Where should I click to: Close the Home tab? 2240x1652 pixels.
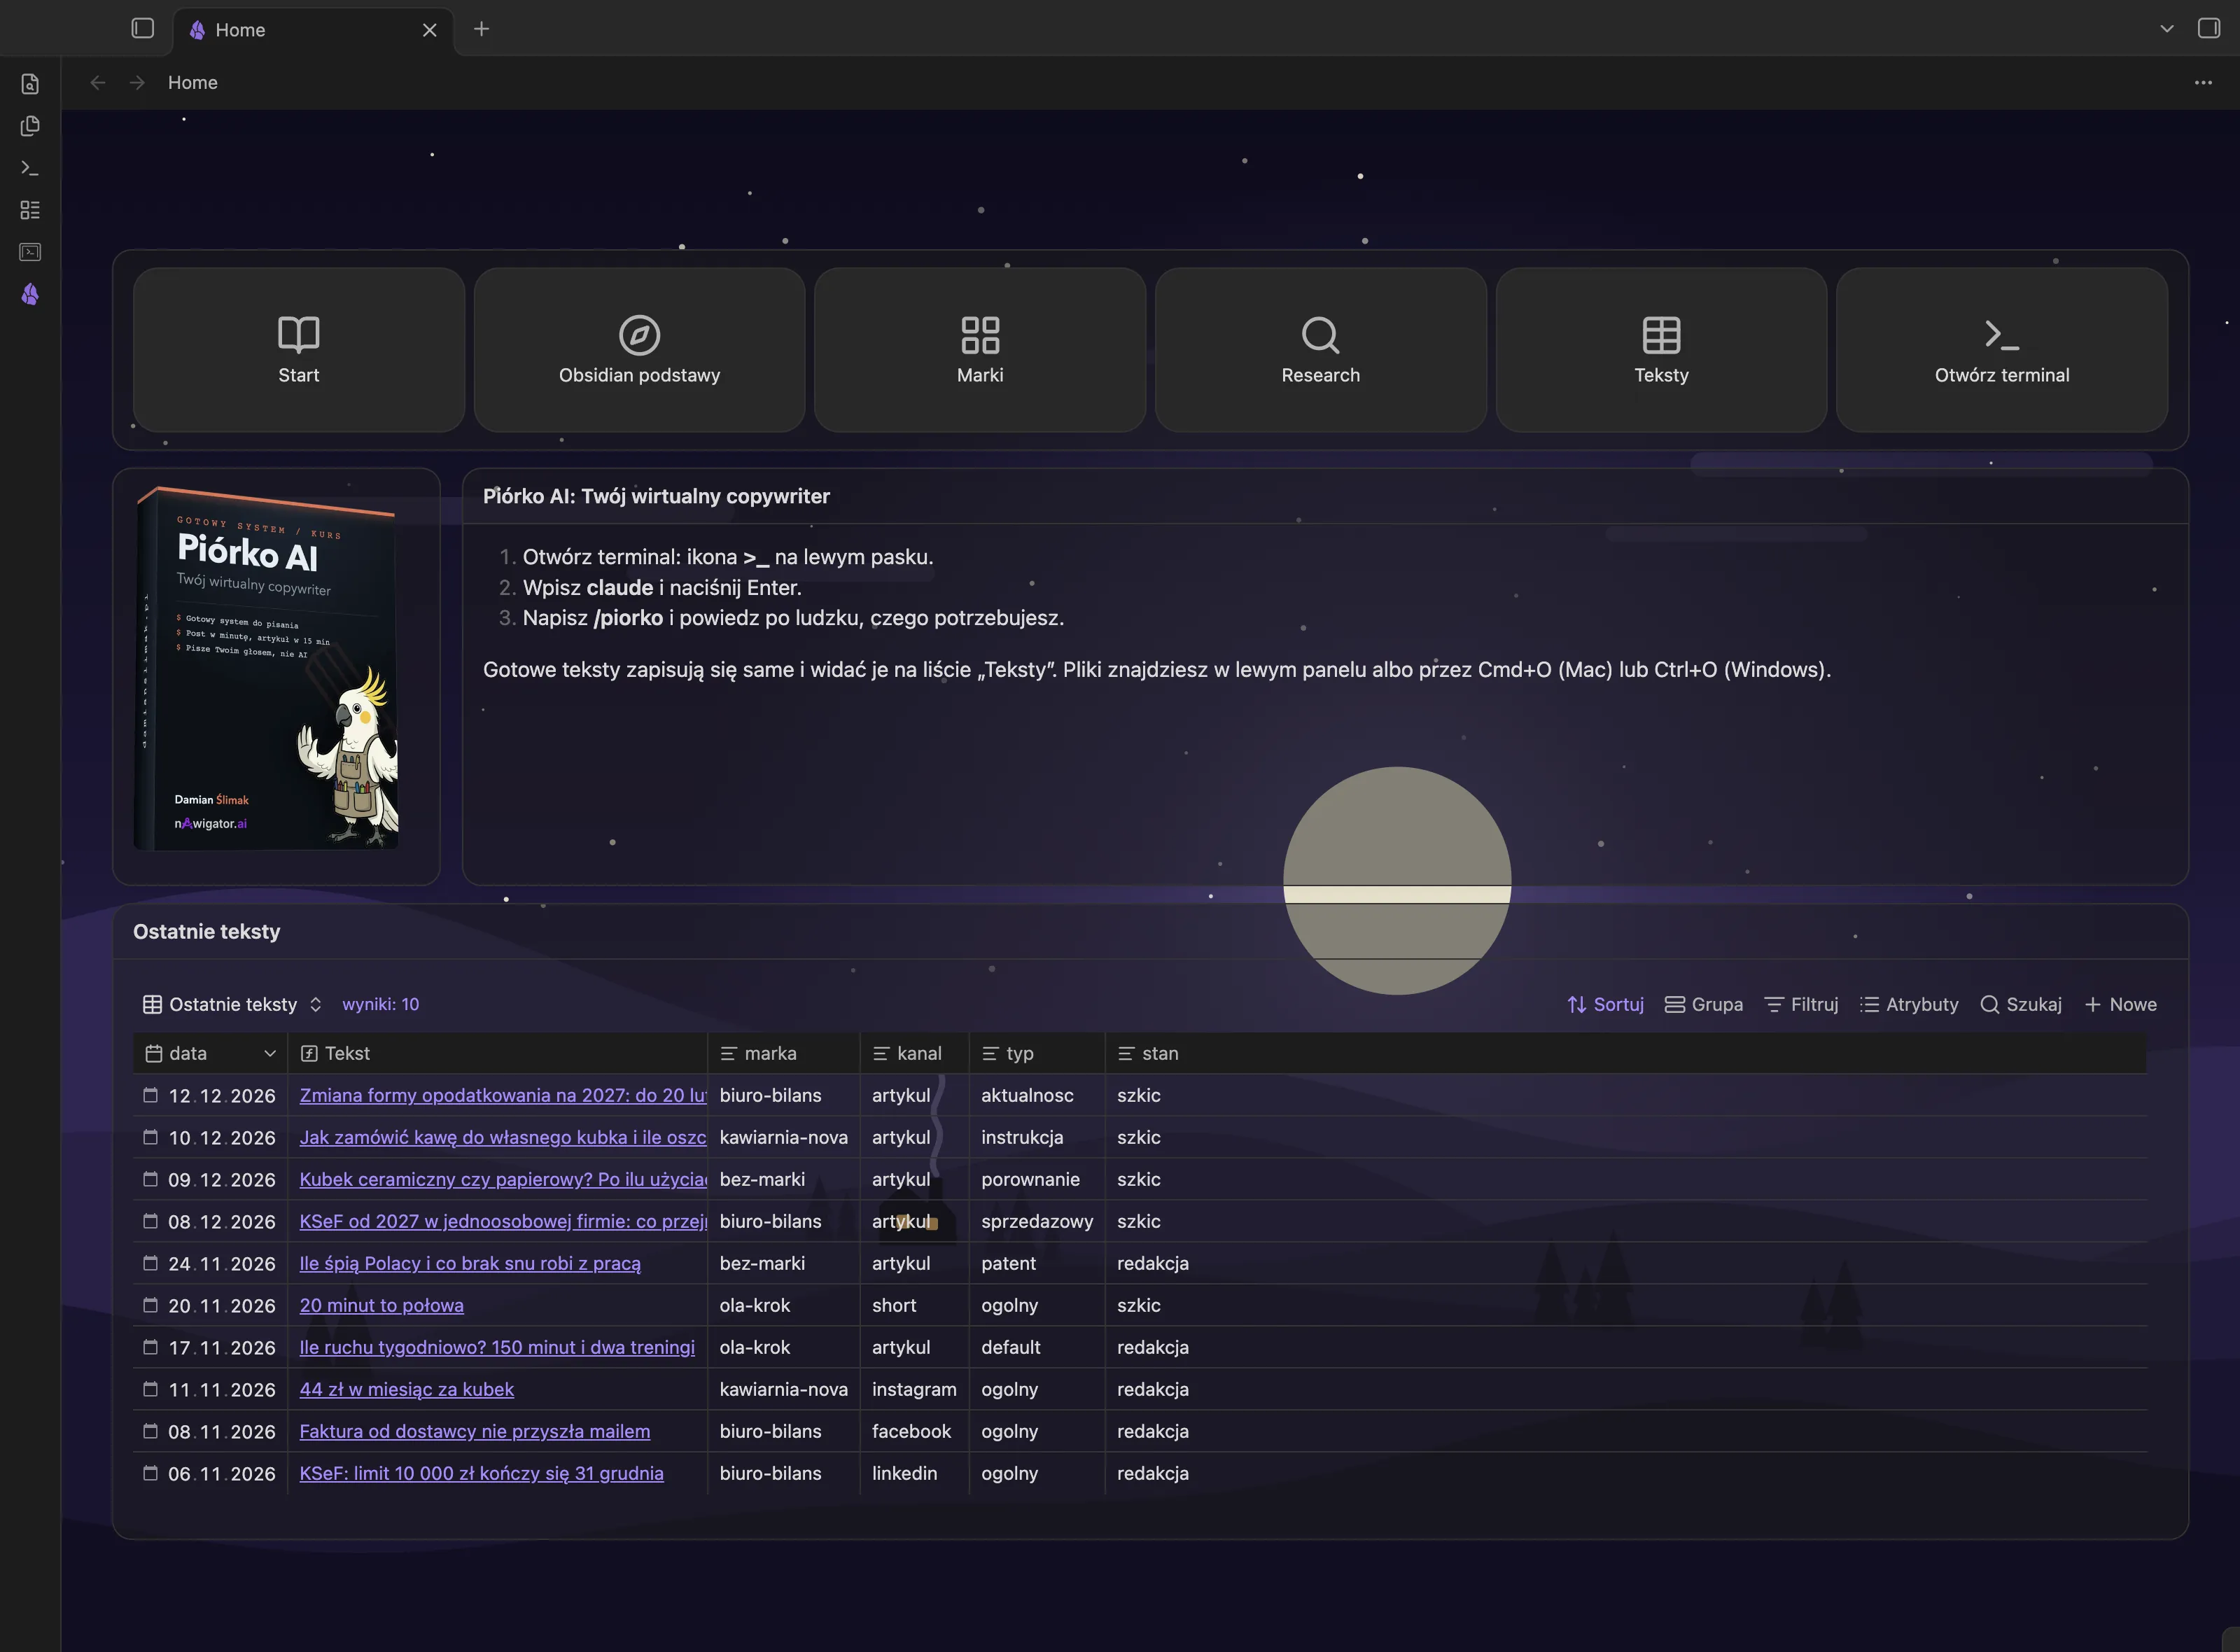[430, 30]
